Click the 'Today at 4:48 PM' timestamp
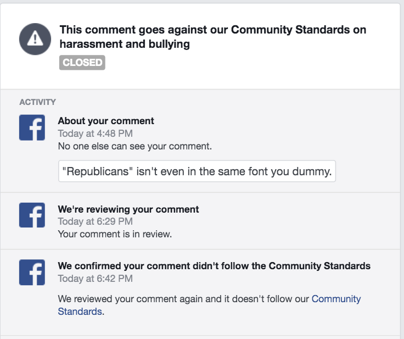The height and width of the screenshot is (339, 404). tap(95, 133)
